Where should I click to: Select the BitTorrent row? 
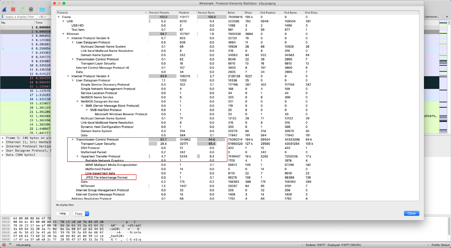click(x=238, y=186)
